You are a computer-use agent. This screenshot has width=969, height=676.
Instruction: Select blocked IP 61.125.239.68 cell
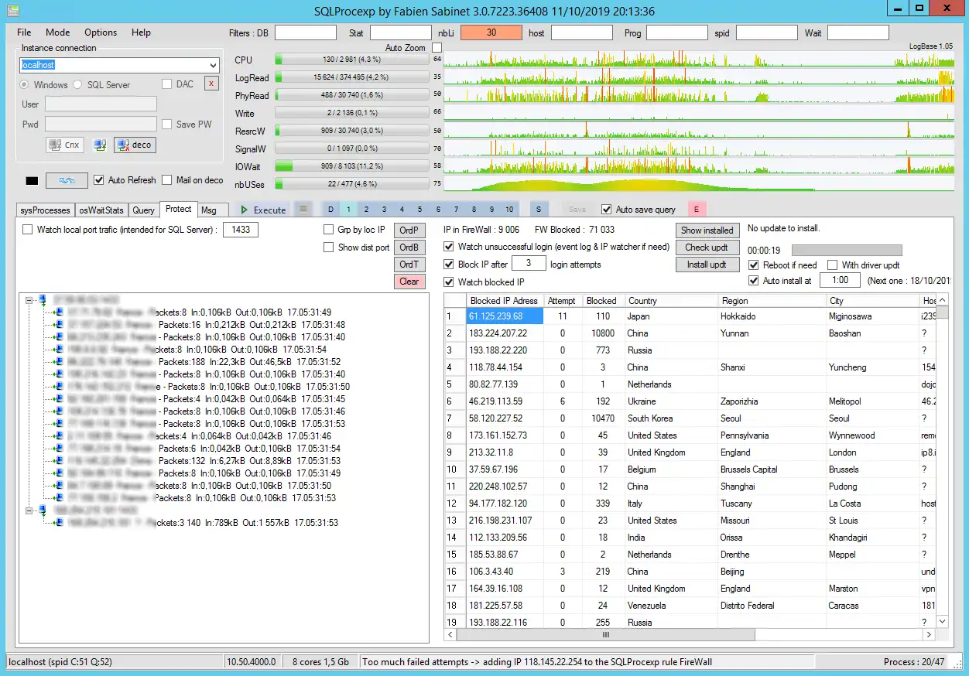coord(505,316)
